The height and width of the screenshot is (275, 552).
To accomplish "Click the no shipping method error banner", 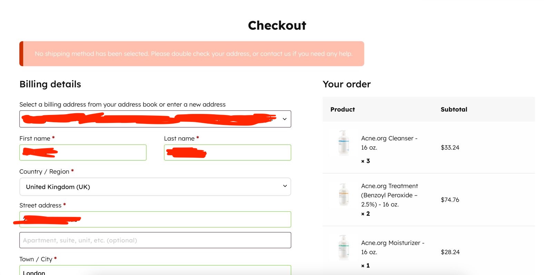I will tap(192, 54).
